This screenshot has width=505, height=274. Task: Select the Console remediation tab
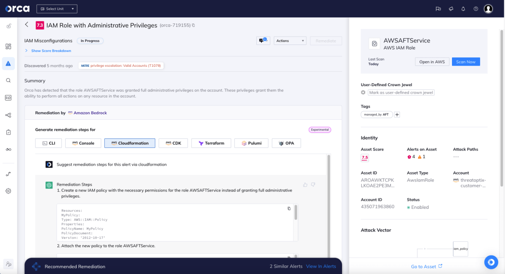click(83, 143)
